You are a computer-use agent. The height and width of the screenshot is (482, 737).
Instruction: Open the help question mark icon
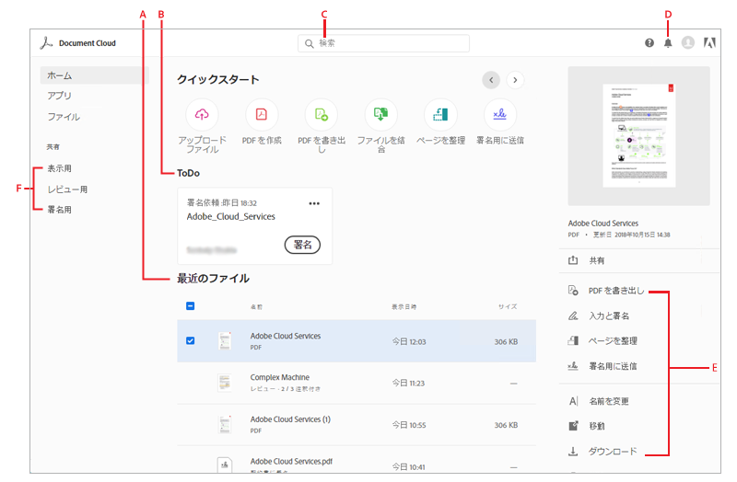649,43
